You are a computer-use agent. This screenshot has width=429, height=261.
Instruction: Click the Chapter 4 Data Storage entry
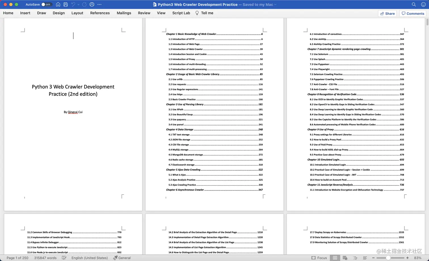[x=214, y=130]
